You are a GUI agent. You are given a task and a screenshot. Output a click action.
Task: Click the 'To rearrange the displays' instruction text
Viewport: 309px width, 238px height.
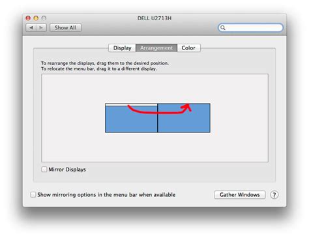[105, 63]
